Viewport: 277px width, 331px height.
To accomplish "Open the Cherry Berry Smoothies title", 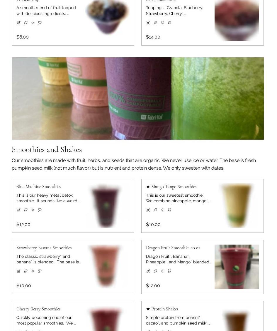I will (x=38, y=309).
